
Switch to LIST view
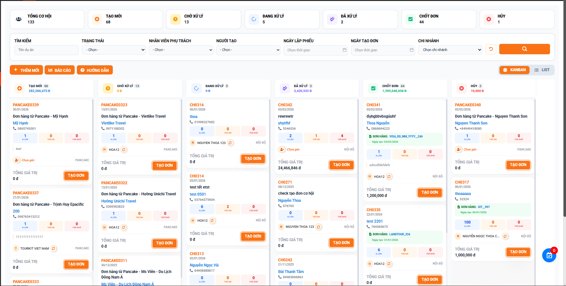542,70
